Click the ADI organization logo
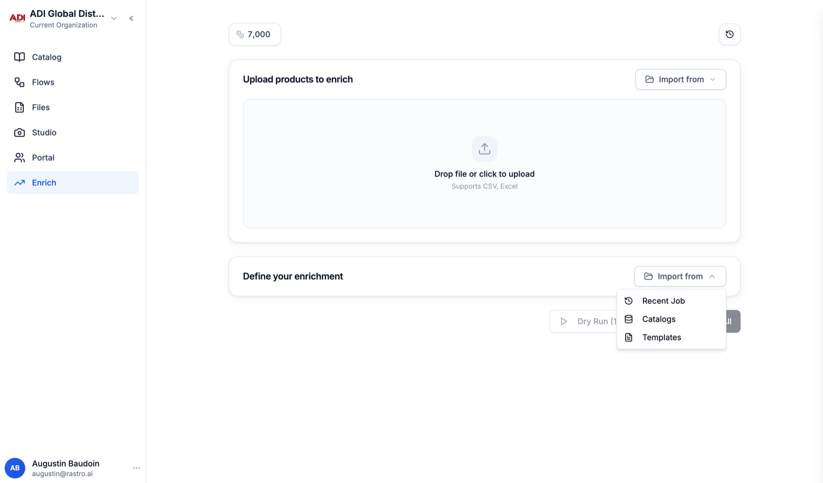Viewport: 823px width, 483px height. [17, 18]
